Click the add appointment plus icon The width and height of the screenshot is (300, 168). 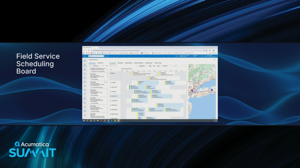113,66
